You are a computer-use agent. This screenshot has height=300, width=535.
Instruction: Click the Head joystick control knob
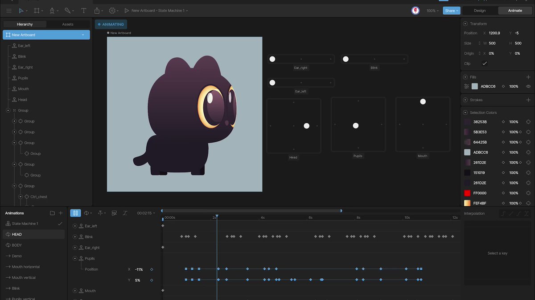click(x=306, y=126)
